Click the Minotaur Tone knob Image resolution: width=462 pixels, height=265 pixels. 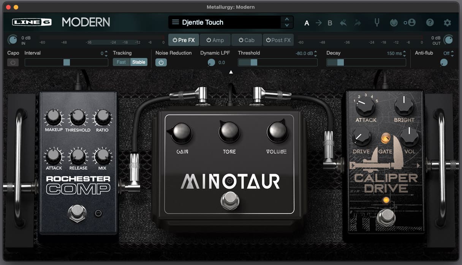pyautogui.click(x=229, y=132)
